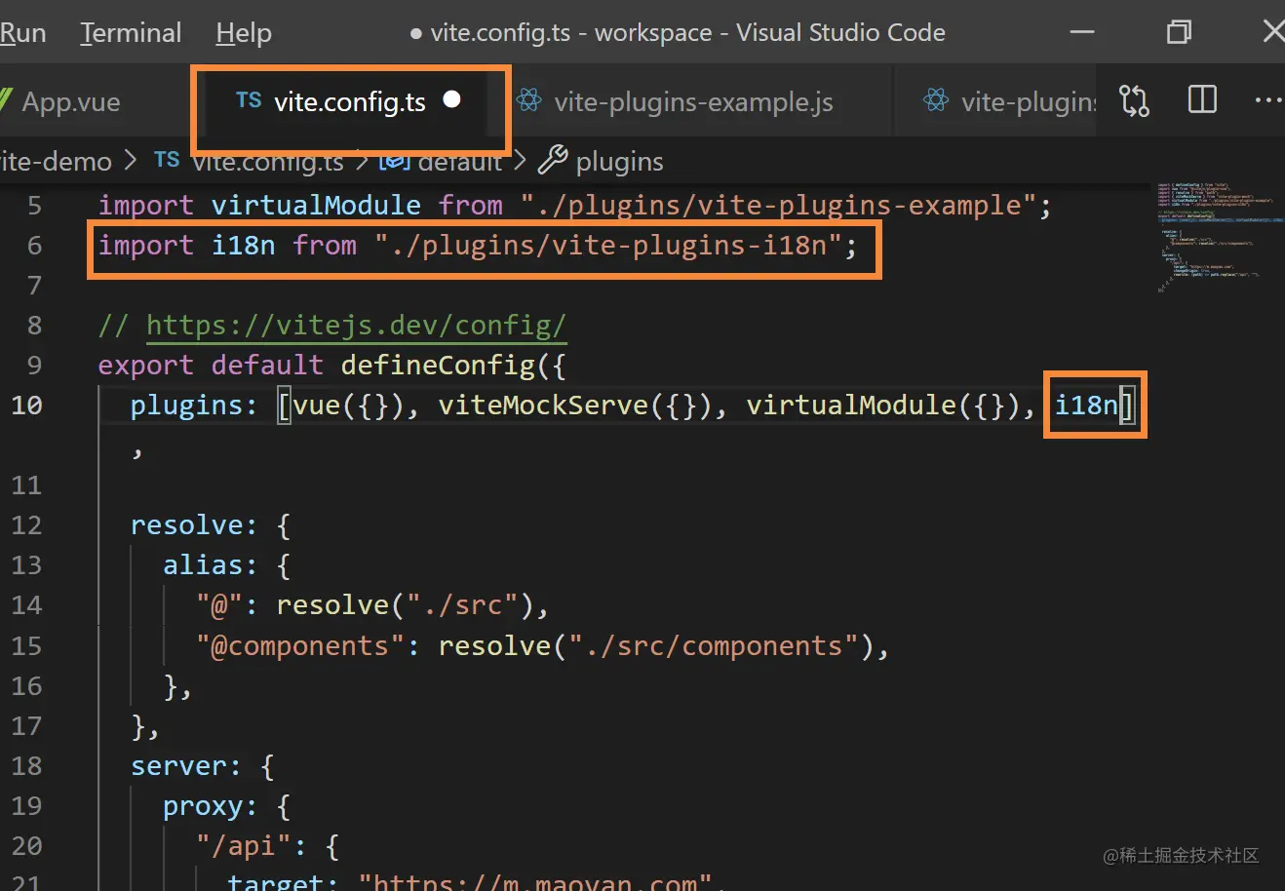Click the TS file icon in the breadcrumb

coord(167,160)
